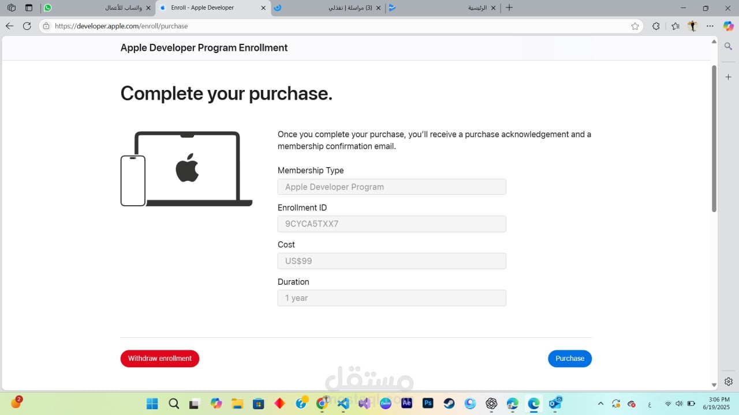
Task: Click the Purchase button
Action: 570,359
